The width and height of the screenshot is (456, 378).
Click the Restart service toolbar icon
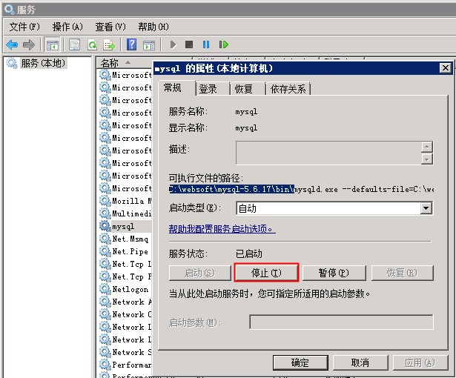pos(223,45)
